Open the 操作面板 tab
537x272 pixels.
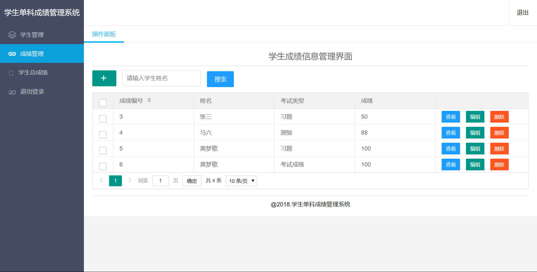[x=104, y=34]
